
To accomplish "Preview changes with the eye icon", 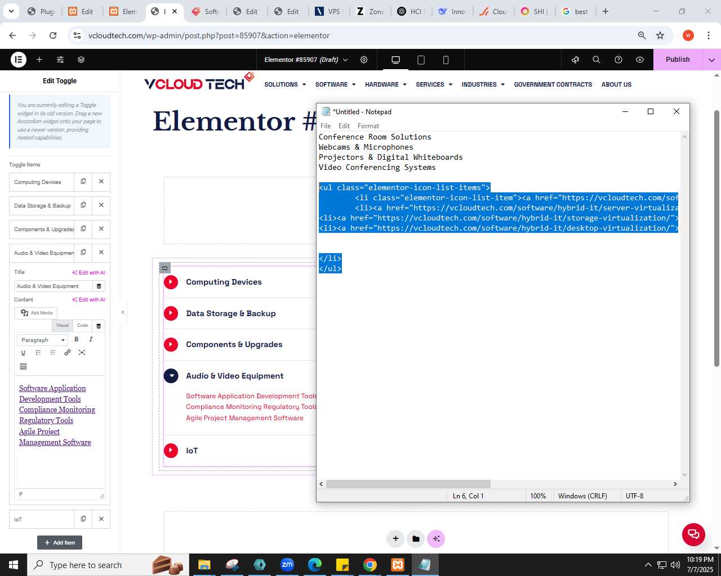I will click(640, 60).
